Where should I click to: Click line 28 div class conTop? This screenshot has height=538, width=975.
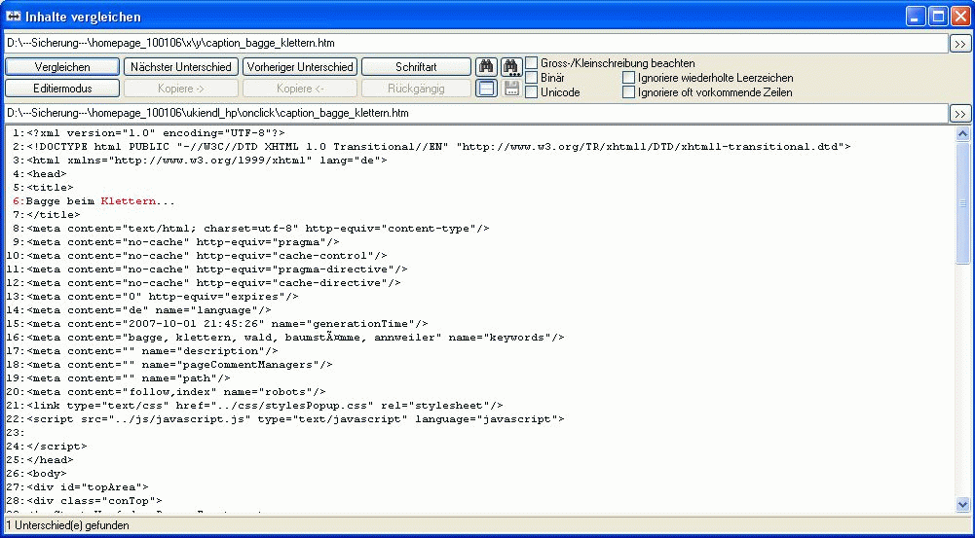coord(94,501)
